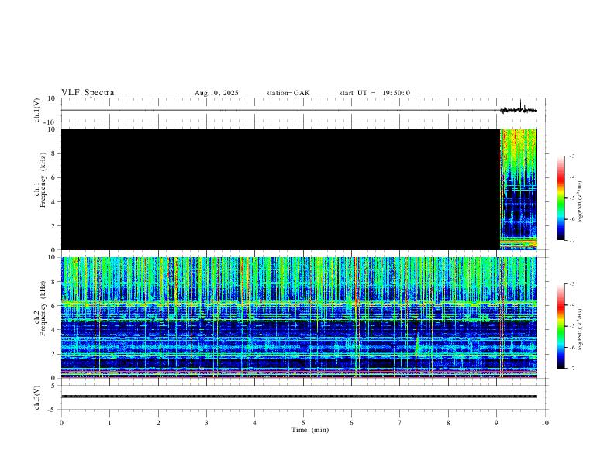Click the "3" tick on the Time axis
The width and height of the screenshot is (614, 474).
[x=206, y=423]
